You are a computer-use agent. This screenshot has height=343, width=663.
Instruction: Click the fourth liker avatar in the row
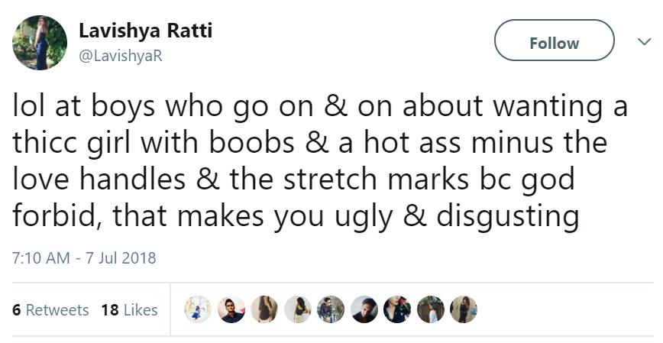298,309
